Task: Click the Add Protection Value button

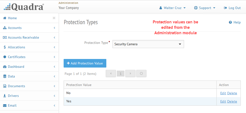Action: click(85, 63)
